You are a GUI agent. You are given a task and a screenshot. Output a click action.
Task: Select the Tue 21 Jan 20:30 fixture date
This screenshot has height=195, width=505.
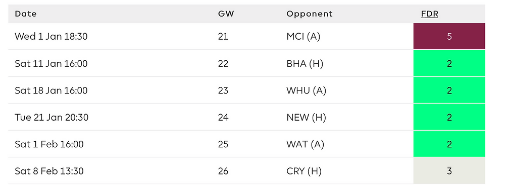[x=52, y=118]
